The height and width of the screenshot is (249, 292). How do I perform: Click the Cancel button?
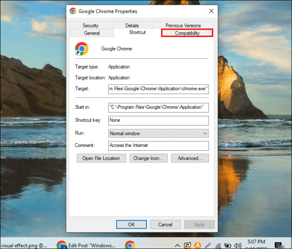165,224
